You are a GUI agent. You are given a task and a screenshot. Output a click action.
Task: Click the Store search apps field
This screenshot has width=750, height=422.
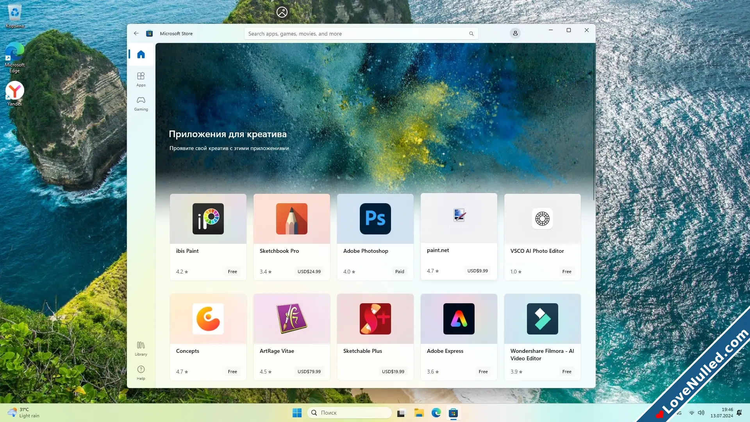tap(361, 34)
